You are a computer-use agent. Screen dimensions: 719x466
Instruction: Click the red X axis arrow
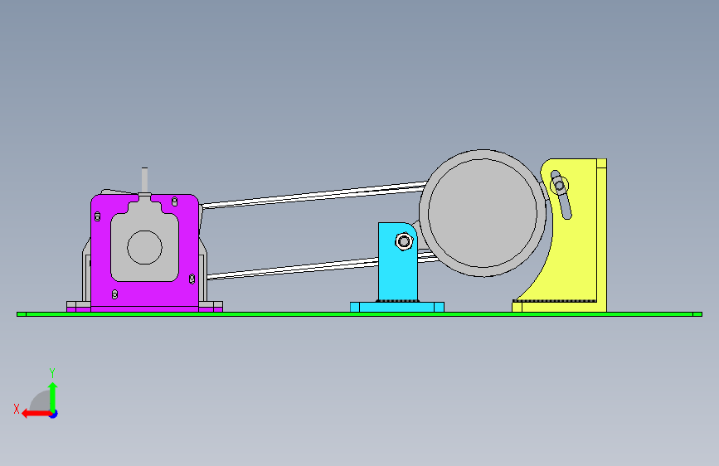36,414
